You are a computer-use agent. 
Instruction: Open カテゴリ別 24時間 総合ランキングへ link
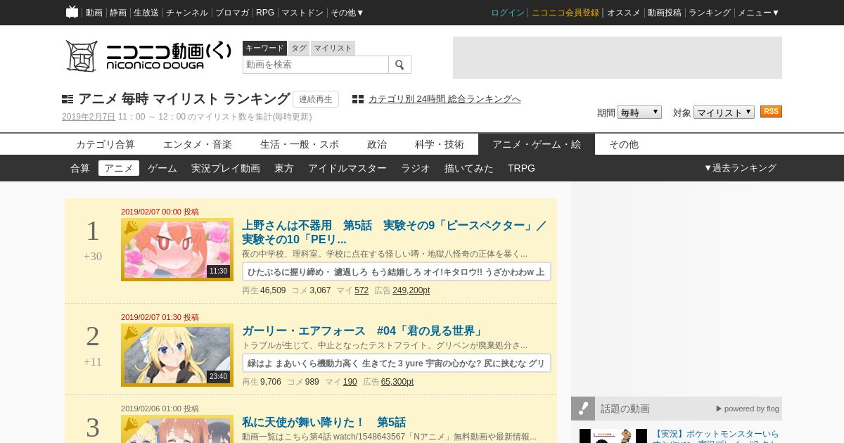click(445, 99)
